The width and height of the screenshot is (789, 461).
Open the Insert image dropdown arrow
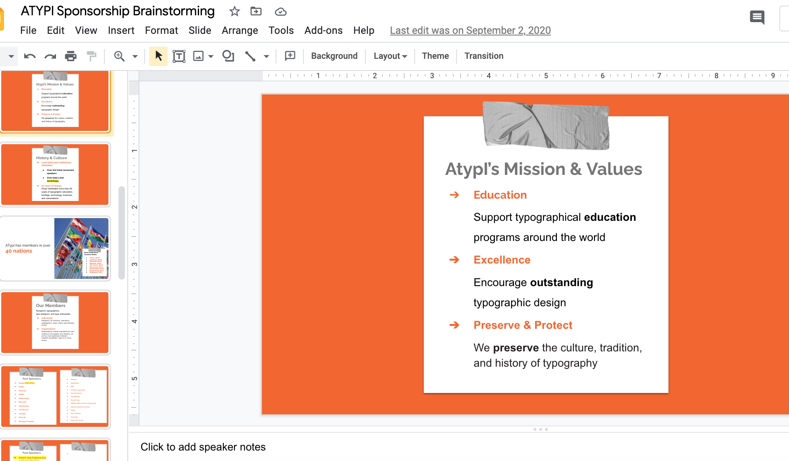(x=211, y=56)
